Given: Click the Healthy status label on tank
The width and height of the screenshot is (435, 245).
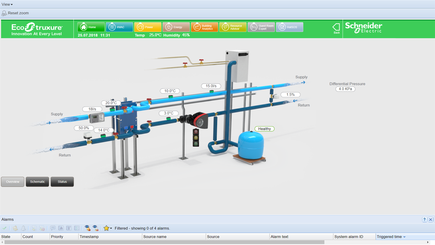Looking at the screenshot, I should (x=264, y=129).
